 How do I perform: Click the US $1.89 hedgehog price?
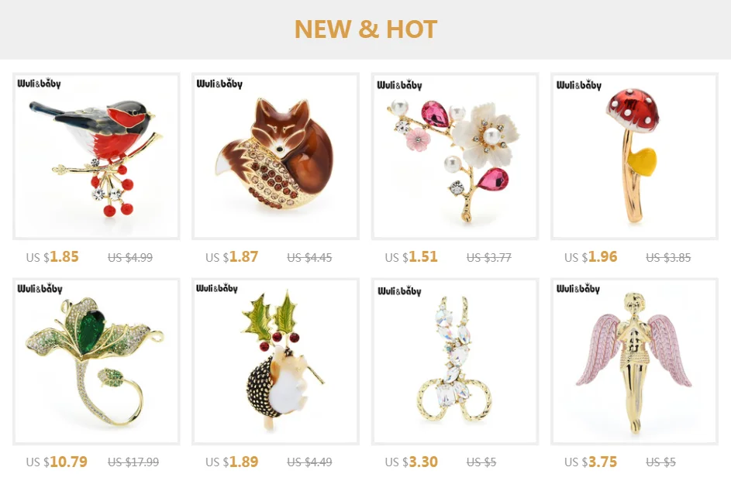pos(232,462)
